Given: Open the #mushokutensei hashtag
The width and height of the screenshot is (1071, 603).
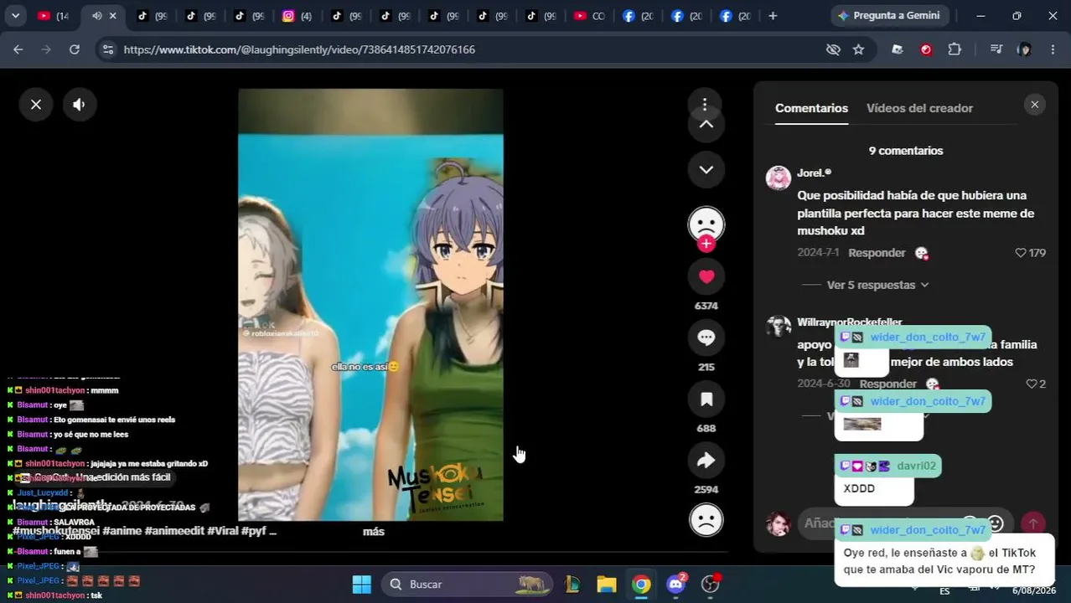Looking at the screenshot, I should click(56, 531).
